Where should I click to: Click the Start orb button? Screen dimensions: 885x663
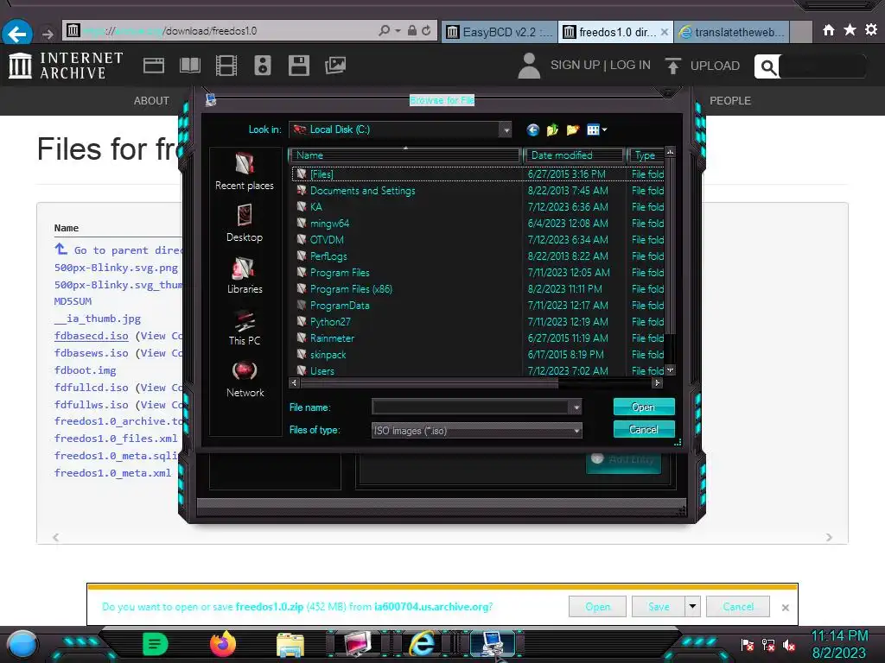22,644
